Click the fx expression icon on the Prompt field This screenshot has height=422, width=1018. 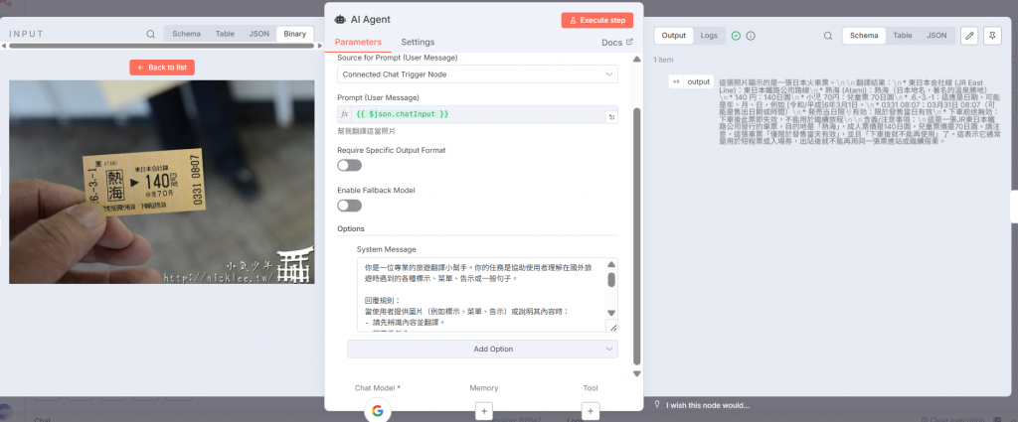pyautogui.click(x=345, y=114)
